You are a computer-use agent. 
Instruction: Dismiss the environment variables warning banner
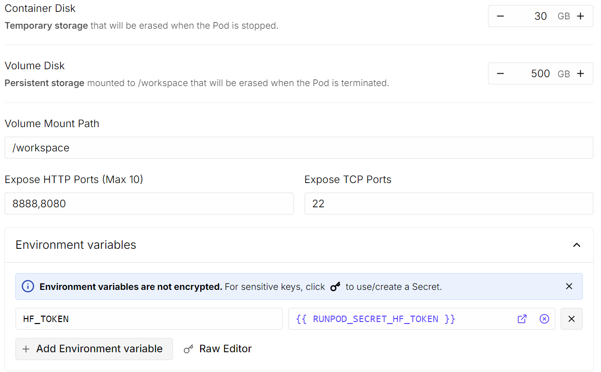[569, 286]
